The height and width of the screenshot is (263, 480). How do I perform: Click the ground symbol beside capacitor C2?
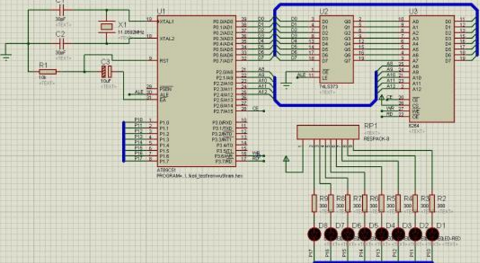coord(6,57)
